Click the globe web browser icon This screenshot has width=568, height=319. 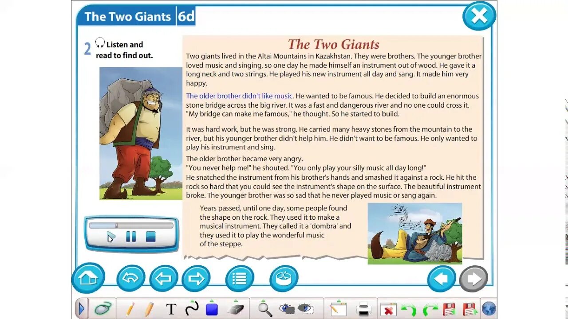(489, 309)
